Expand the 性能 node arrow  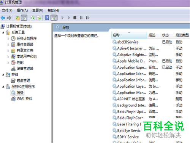[8, 63]
